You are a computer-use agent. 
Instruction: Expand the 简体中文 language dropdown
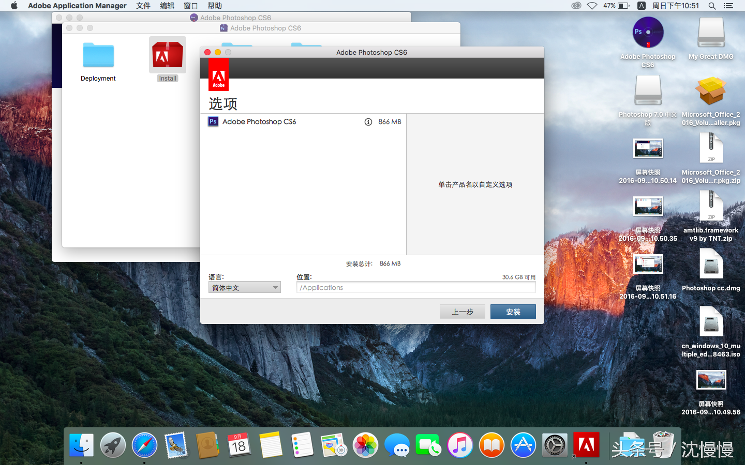point(245,287)
